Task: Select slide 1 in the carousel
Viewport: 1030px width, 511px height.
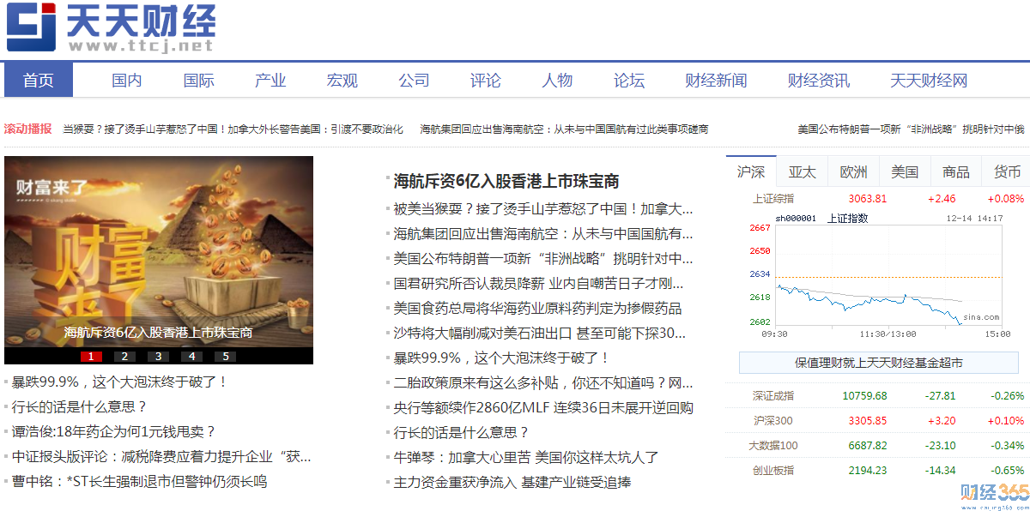Action: pos(91,357)
